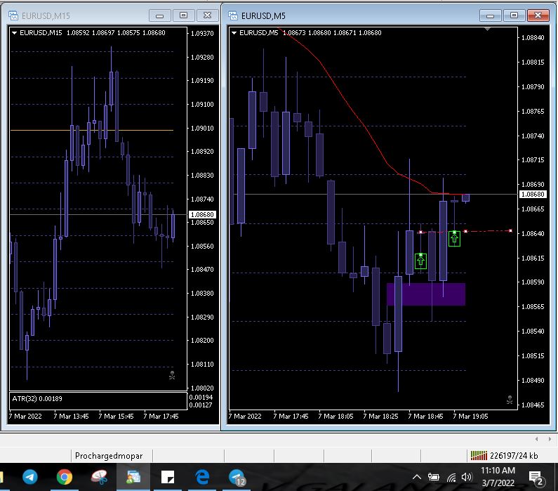Image resolution: width=558 pixels, height=491 pixels.
Task: Click the connection bars status icon
Action: point(479,455)
